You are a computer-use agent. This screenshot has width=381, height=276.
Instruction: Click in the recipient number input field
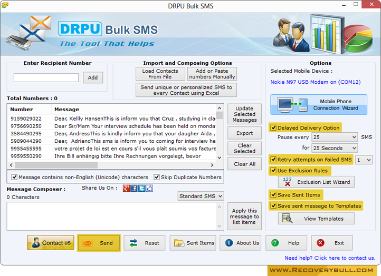point(46,77)
